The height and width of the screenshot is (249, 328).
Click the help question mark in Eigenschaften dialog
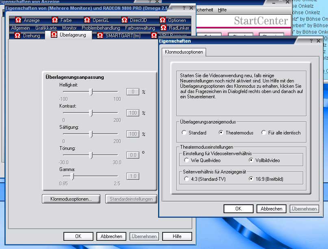coord(311,41)
